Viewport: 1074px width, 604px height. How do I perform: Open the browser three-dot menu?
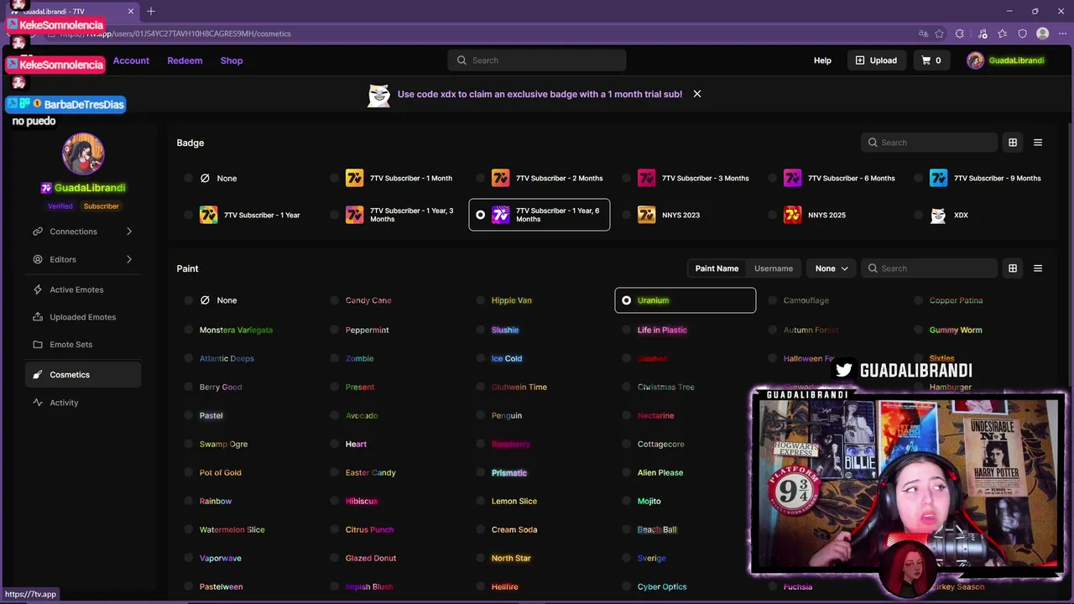coord(1061,34)
